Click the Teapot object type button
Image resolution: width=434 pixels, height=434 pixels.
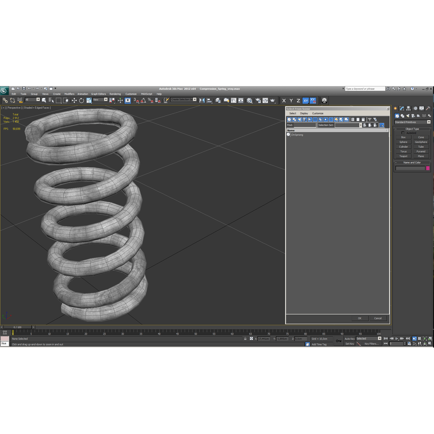pyautogui.click(x=403, y=156)
